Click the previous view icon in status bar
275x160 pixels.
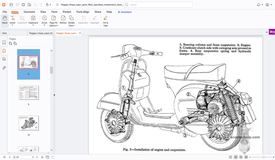47,157
